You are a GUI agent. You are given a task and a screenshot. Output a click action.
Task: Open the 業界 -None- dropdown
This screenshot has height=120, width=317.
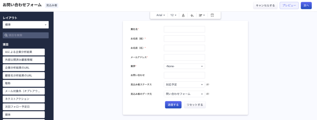(x=185, y=66)
